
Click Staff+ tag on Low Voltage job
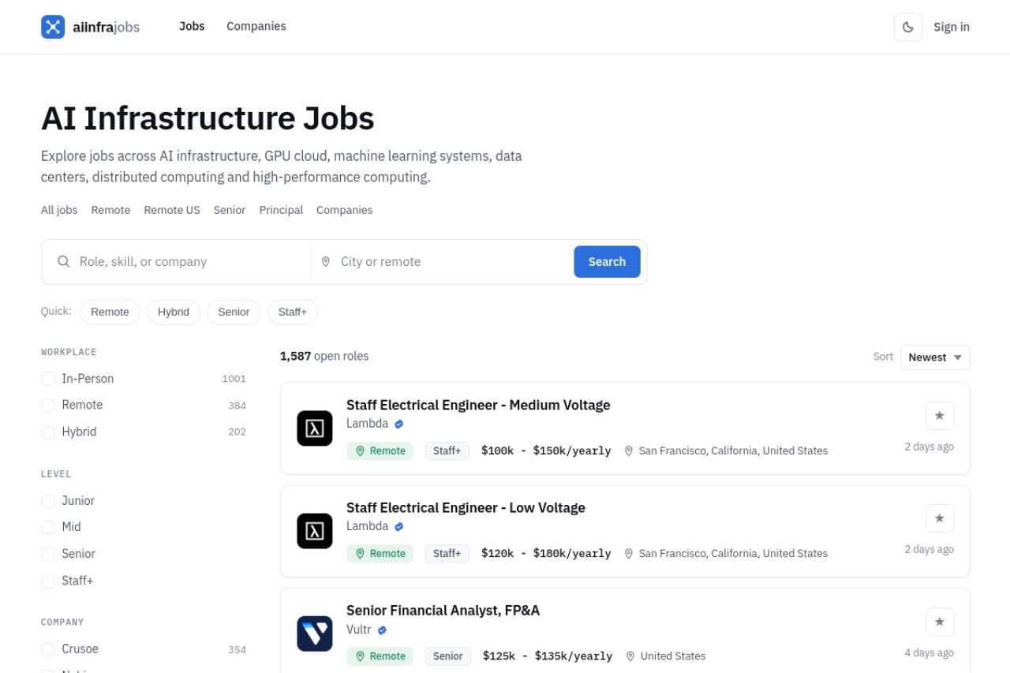click(x=447, y=554)
